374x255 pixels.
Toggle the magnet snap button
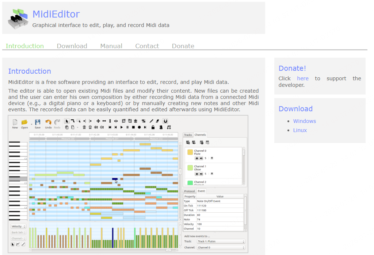(165, 121)
